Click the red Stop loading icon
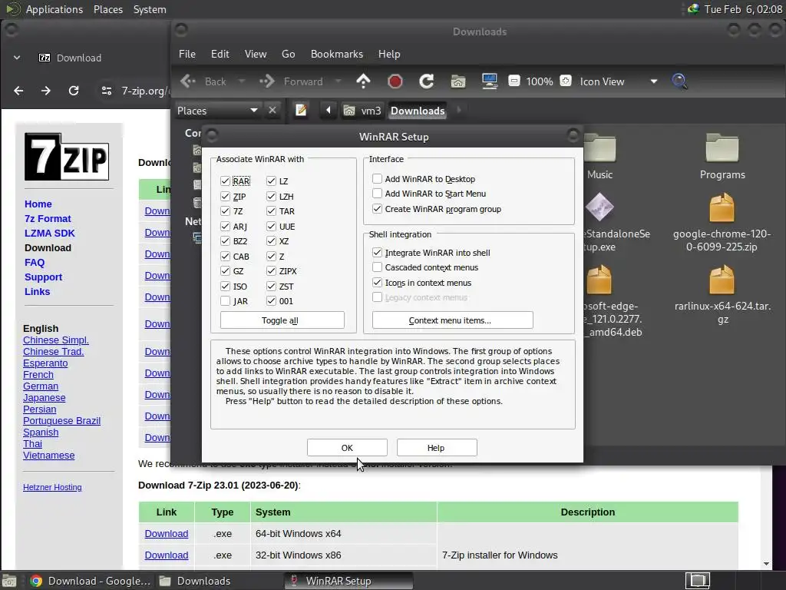This screenshot has height=590, width=786. pyautogui.click(x=395, y=81)
